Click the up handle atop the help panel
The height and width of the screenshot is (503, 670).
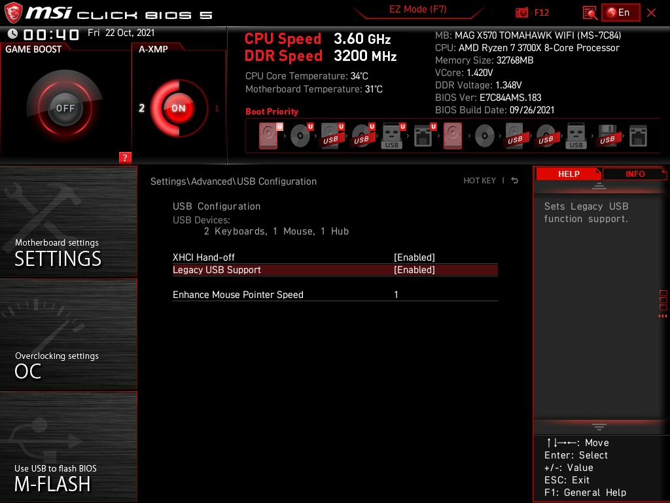click(x=599, y=185)
